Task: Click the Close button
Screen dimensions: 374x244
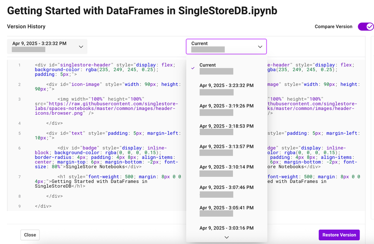Action: coord(30,235)
